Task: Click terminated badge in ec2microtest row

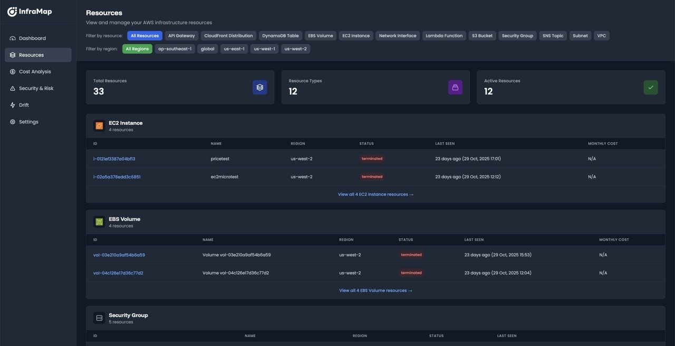Action: tap(372, 177)
